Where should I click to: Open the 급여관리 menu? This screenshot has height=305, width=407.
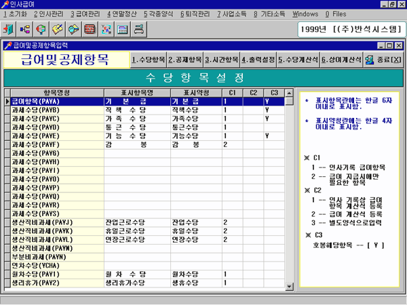(x=85, y=14)
